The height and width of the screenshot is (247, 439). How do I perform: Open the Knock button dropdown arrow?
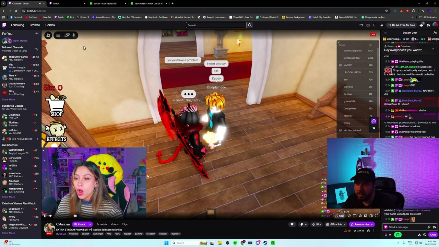pos(90,224)
